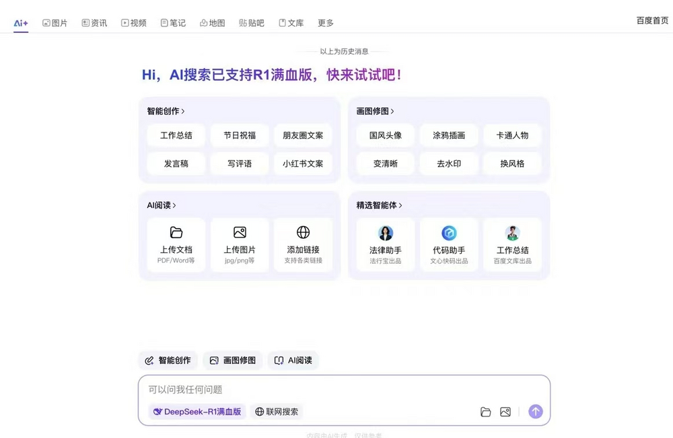This screenshot has width=673, height=438.
Task: Click the picture icon on 画图修图 chip
Action: (214, 361)
